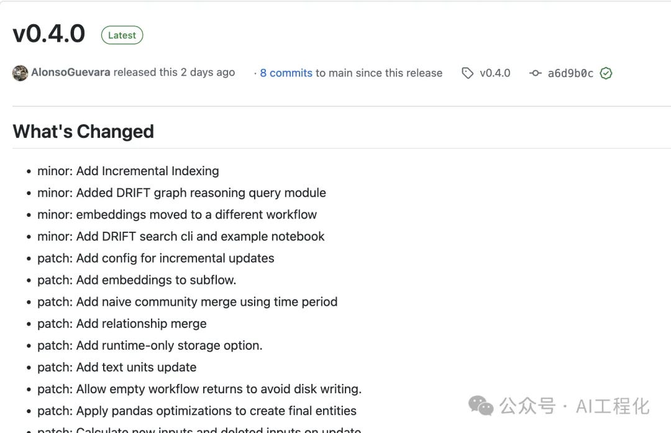Click the commit icon beside a6d9b0c
Viewport: 671px width, 433px height.
[x=536, y=73]
